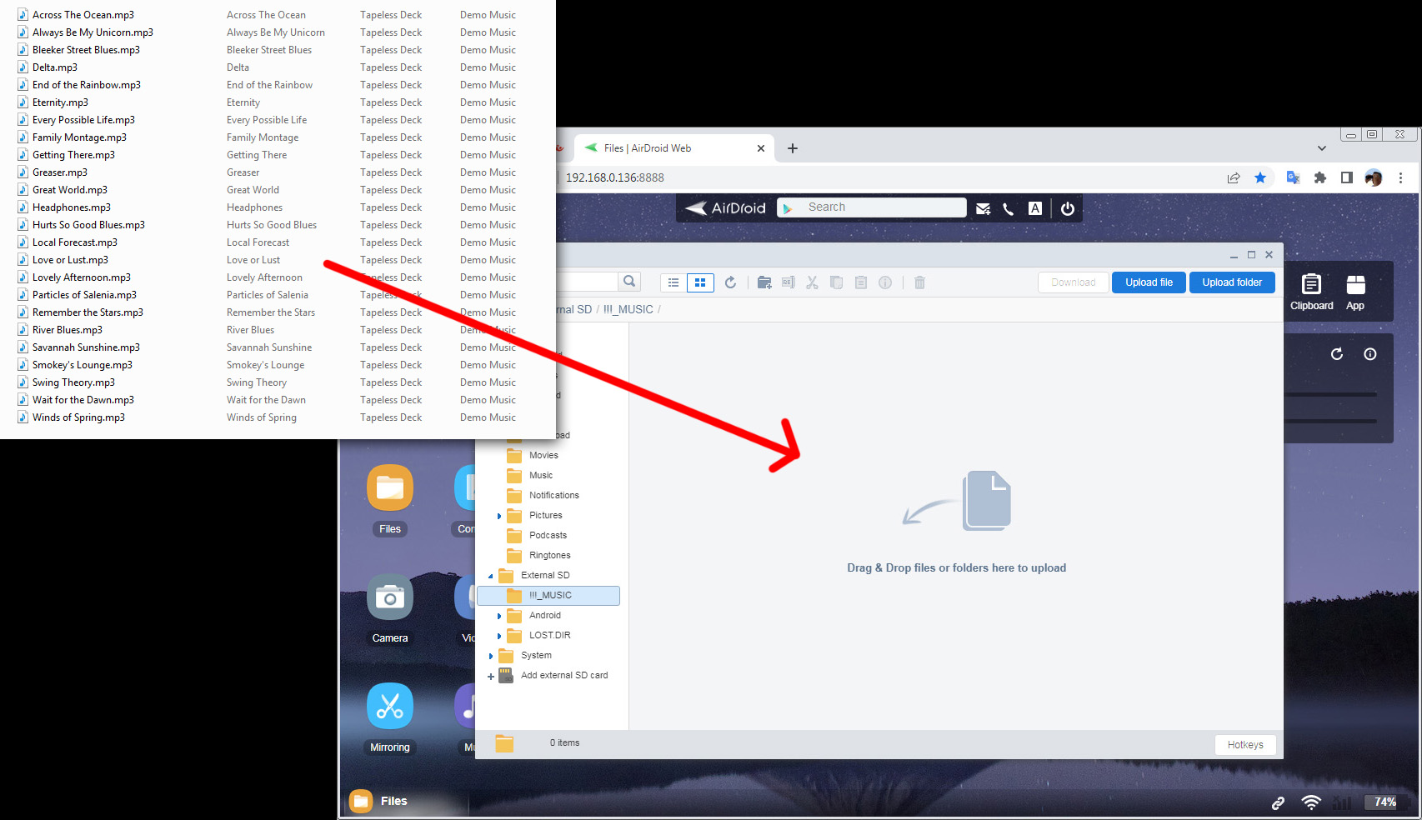The image size is (1422, 820).
Task: Collapse the External SD tree node
Action: (x=491, y=576)
